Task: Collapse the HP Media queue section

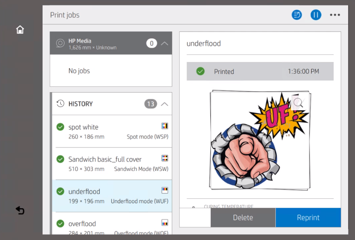Action: click(x=164, y=43)
